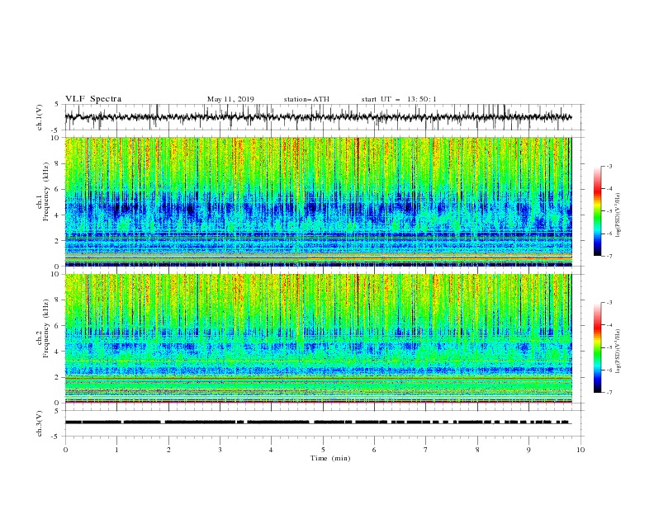Viewport: 654px width, 505px height.
Task: Select the "Time (min)" x-axis label
Action: coord(330,458)
